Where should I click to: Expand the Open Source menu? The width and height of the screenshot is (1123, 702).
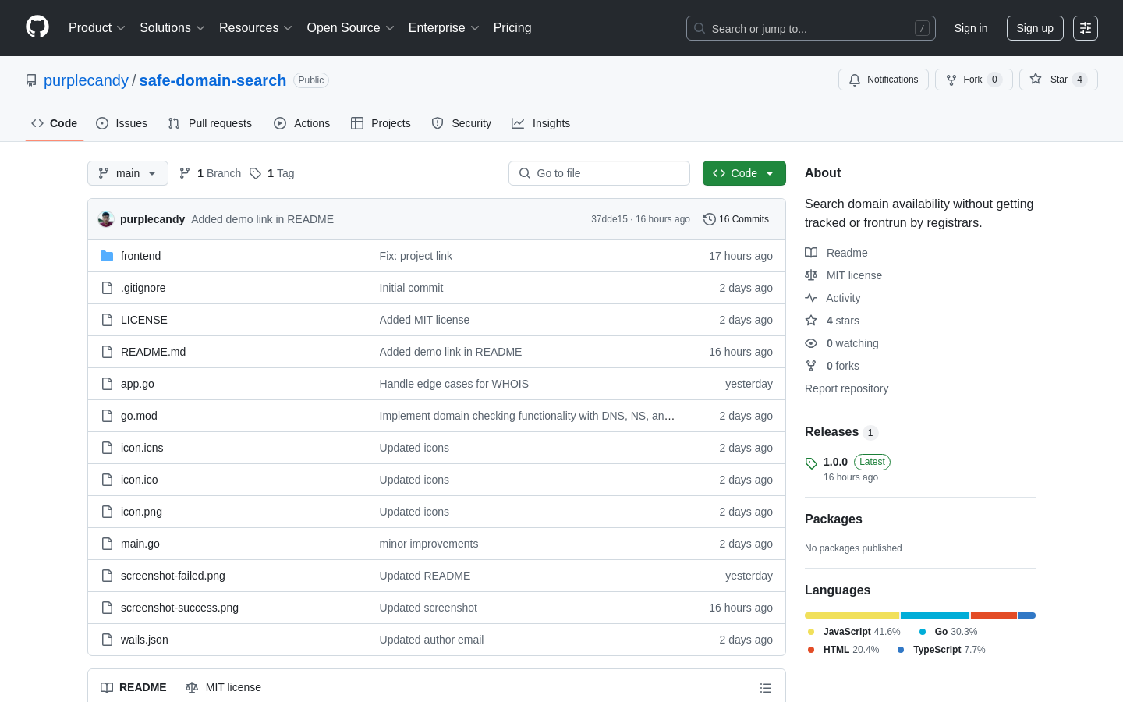(351, 27)
